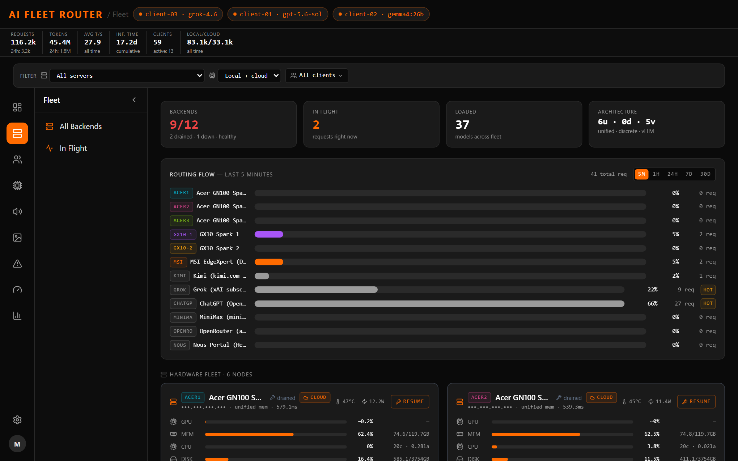Click the GX10 Spark 1 purple bar
The height and width of the screenshot is (461, 738).
(x=269, y=234)
